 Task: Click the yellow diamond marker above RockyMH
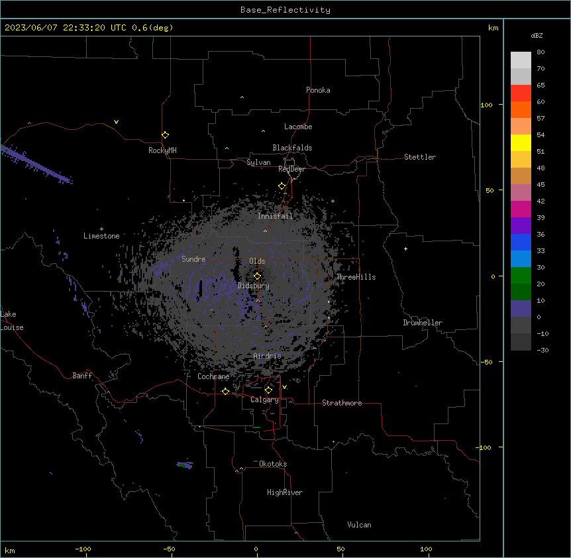165,135
